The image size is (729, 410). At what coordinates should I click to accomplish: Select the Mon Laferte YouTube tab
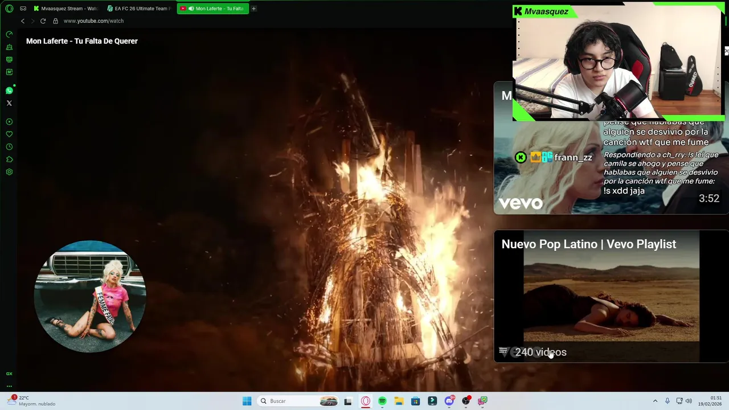(x=213, y=9)
